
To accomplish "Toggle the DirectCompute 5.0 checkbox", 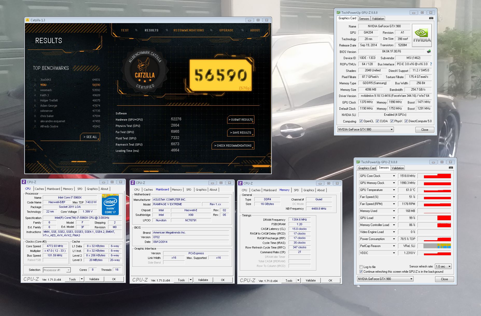I will coord(406,121).
